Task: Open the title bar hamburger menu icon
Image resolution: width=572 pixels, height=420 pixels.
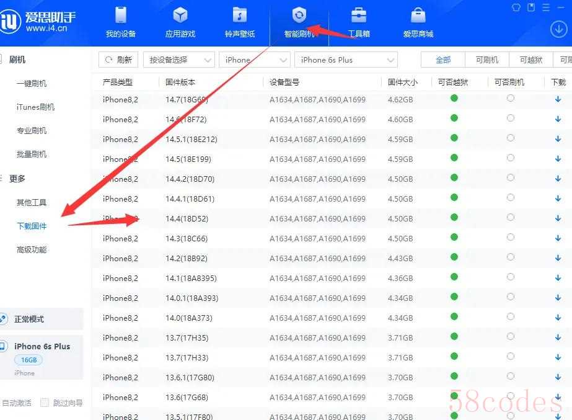Action: pos(546,7)
